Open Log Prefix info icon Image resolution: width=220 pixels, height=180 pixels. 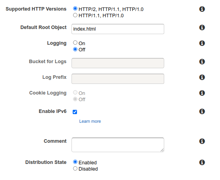[202, 77]
